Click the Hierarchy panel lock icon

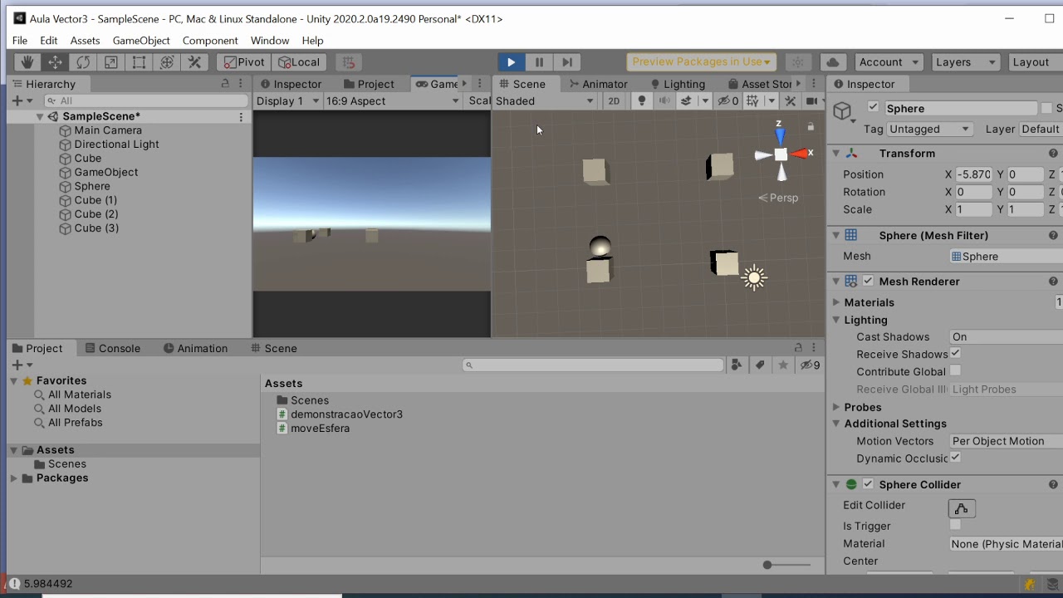point(225,84)
